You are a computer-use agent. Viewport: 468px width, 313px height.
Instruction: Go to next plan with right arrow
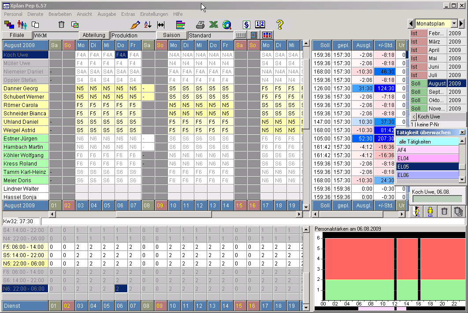pos(461,23)
